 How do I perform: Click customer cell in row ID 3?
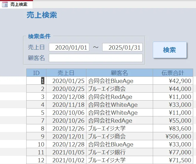[x=119, y=97]
